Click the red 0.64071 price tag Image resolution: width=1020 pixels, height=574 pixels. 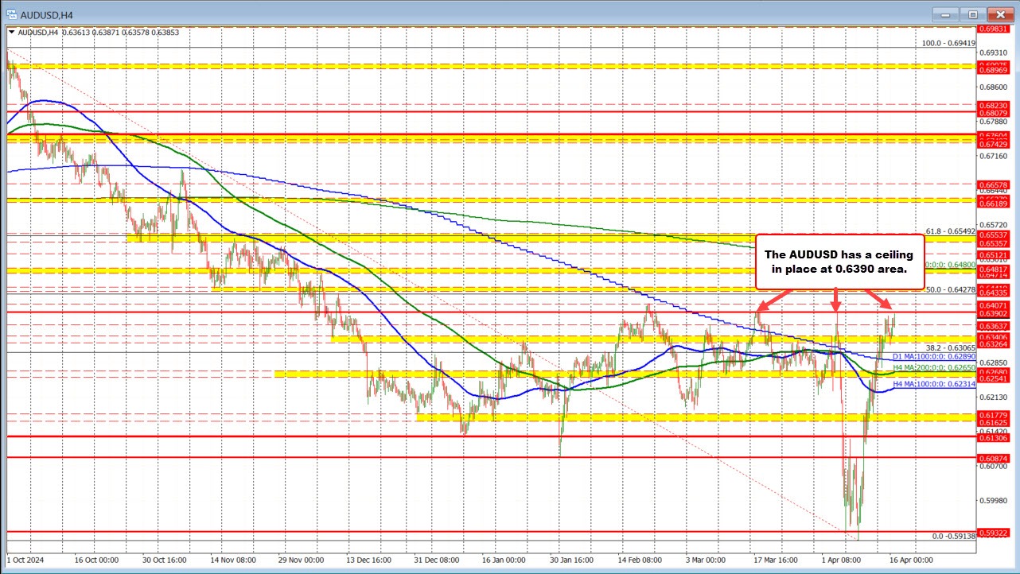point(995,304)
